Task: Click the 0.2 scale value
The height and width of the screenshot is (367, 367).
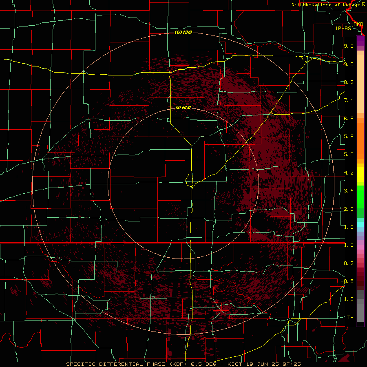Action: point(349,263)
